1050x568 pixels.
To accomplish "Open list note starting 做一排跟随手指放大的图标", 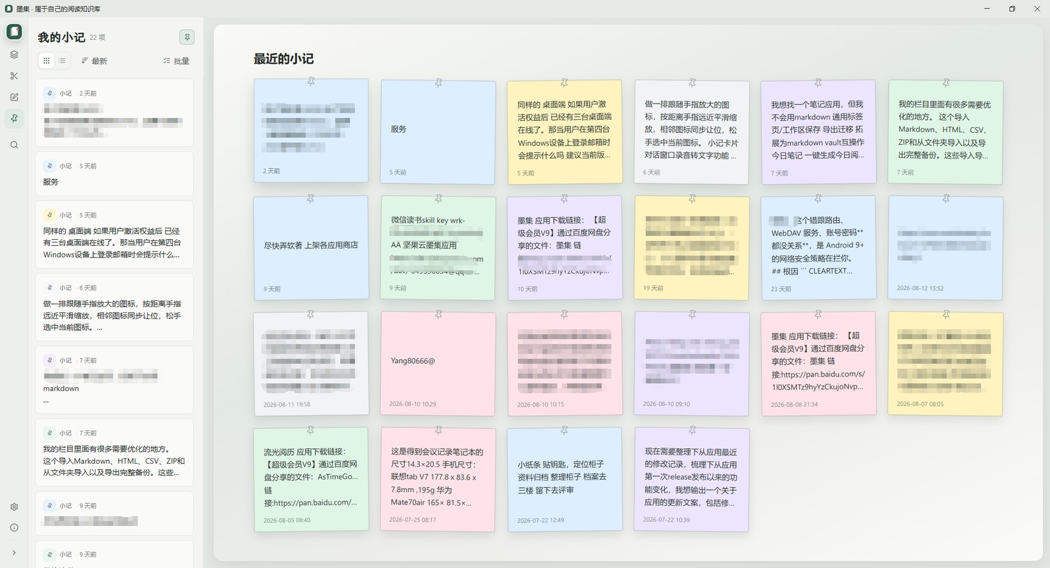I will tap(114, 307).
